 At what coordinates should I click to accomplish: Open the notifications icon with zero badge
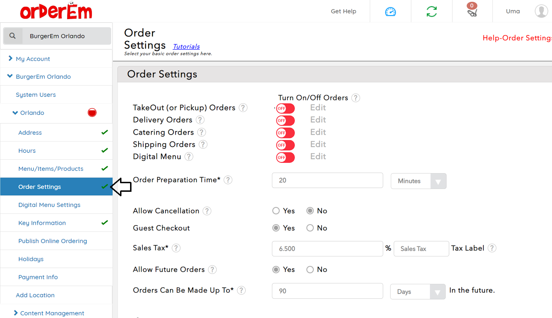(472, 11)
